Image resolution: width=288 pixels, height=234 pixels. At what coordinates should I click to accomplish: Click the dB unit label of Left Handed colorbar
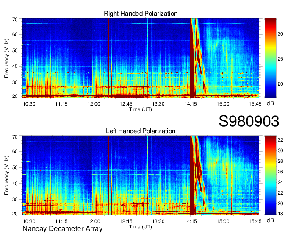(270, 220)
